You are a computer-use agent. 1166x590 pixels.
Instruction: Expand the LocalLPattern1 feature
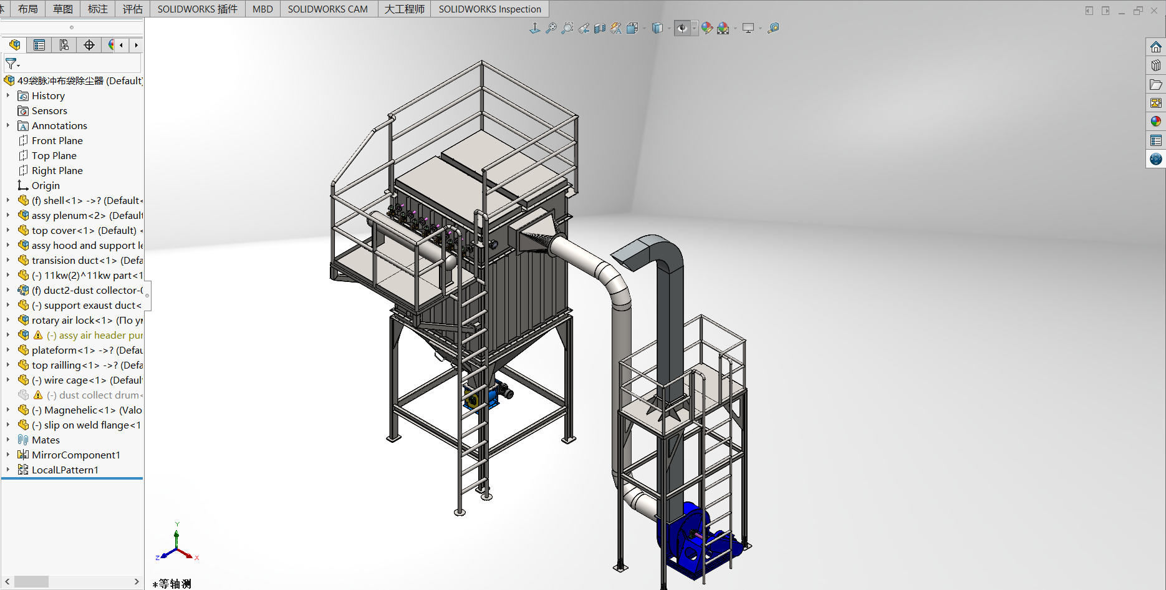click(8, 470)
